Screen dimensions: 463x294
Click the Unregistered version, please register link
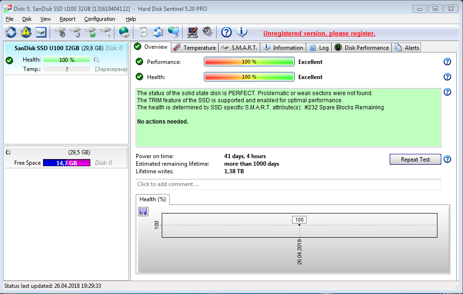pyautogui.click(x=319, y=34)
